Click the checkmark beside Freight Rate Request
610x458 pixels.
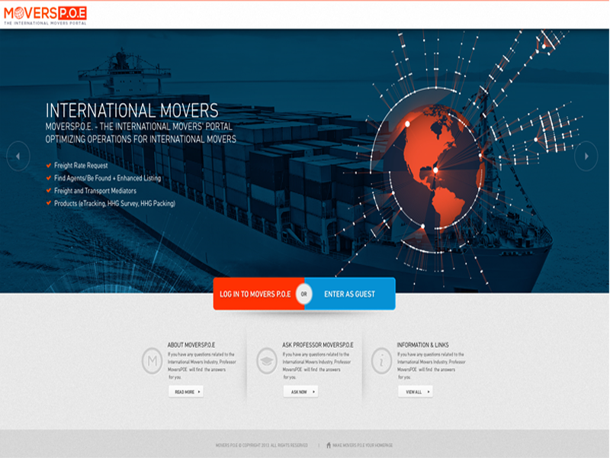coord(49,165)
